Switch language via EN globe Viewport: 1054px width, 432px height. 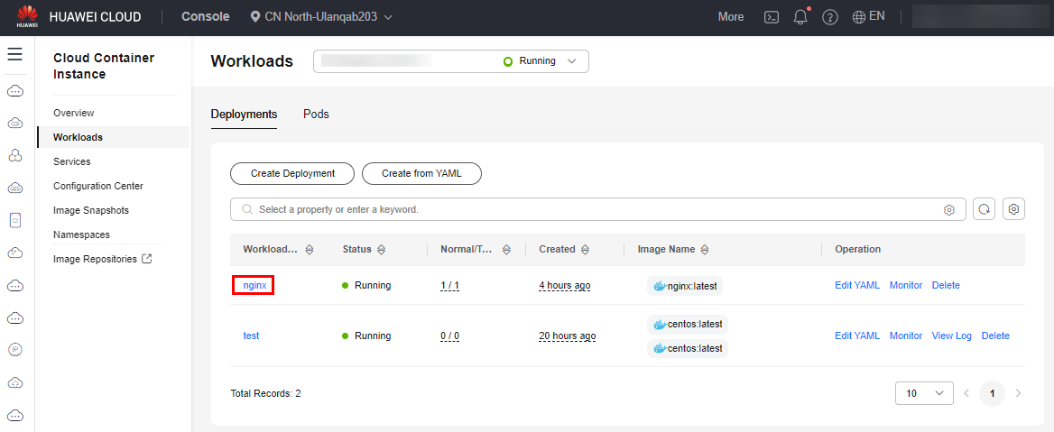click(868, 16)
